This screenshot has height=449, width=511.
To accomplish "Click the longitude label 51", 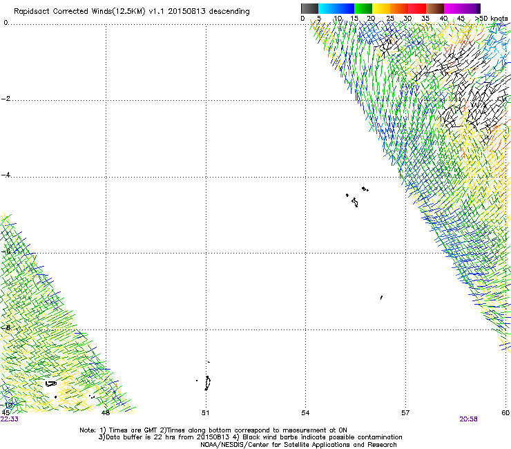I will point(205,413).
